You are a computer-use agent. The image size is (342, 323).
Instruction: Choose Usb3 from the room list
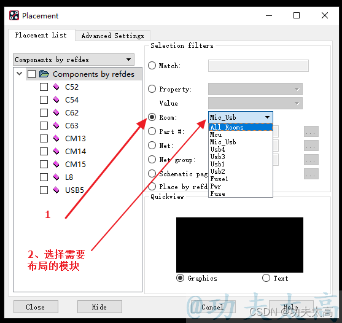coord(241,157)
